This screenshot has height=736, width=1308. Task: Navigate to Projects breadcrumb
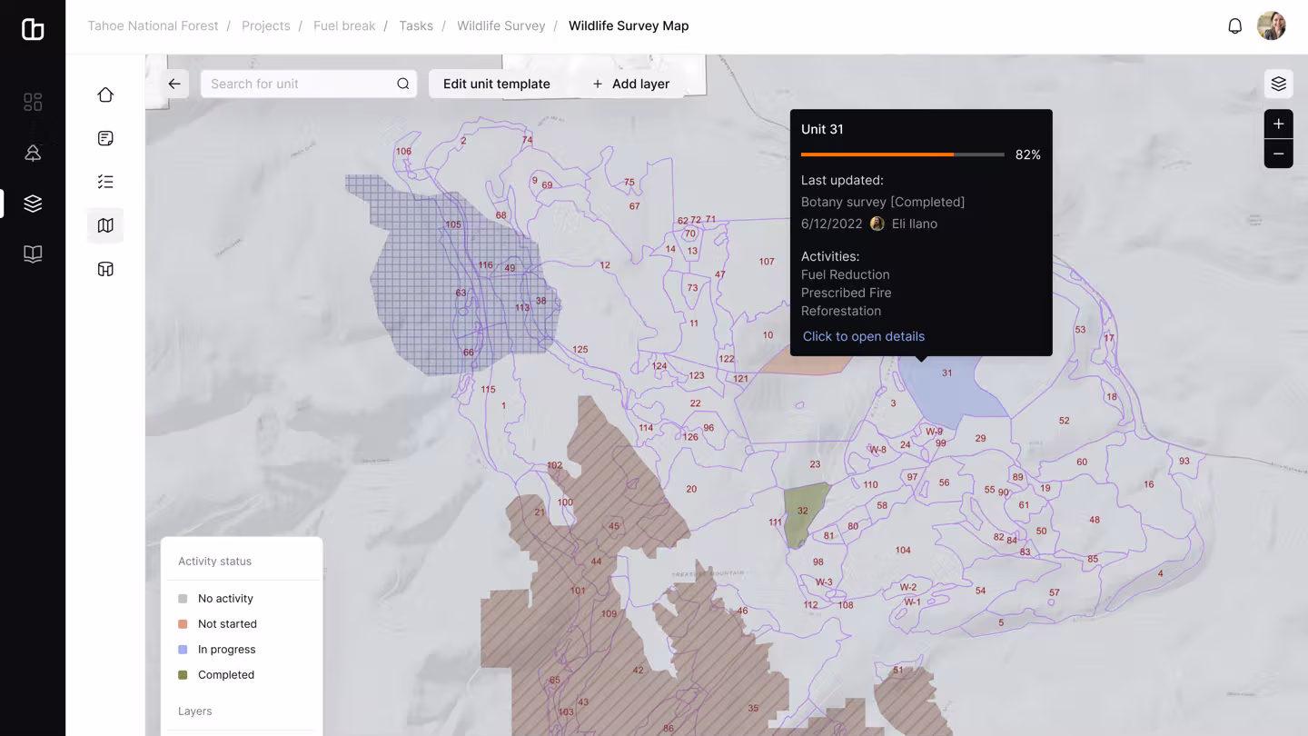266,26
